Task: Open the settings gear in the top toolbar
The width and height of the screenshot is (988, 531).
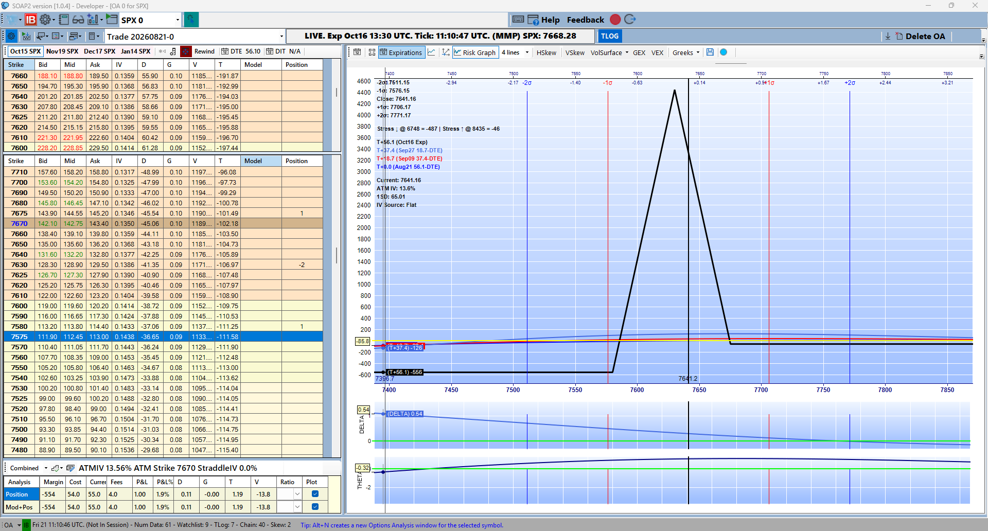Action: [45, 20]
